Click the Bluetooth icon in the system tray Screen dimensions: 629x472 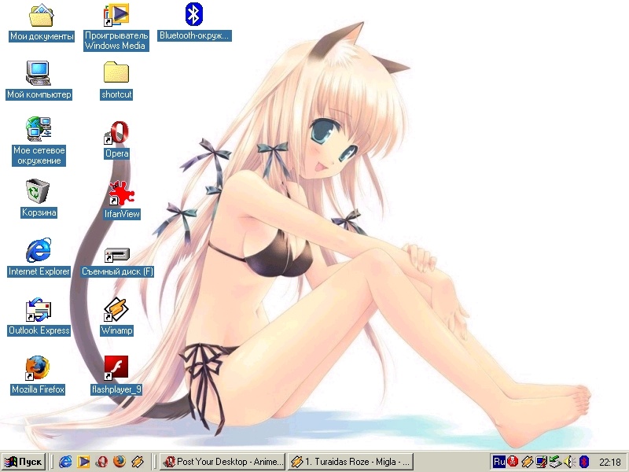(x=584, y=462)
